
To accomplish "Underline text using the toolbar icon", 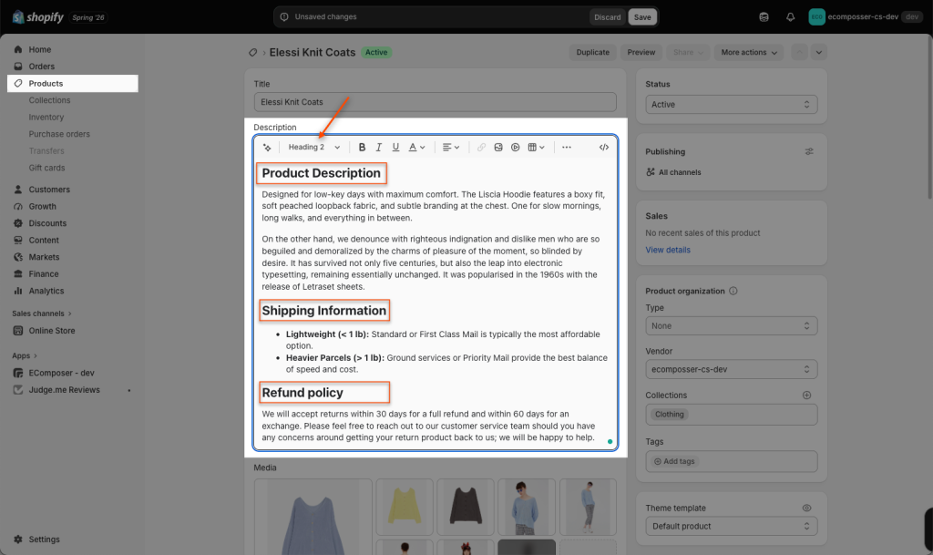I will pos(395,147).
